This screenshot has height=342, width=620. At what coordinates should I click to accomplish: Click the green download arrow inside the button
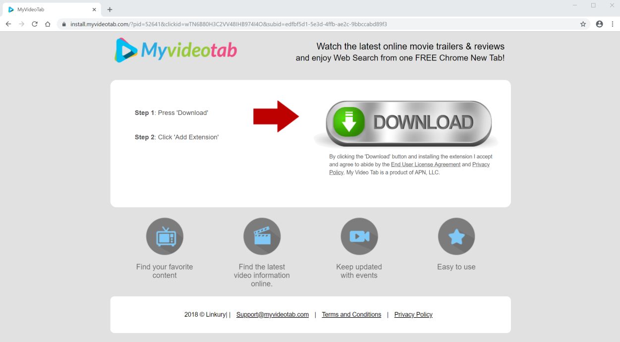pyautogui.click(x=348, y=122)
